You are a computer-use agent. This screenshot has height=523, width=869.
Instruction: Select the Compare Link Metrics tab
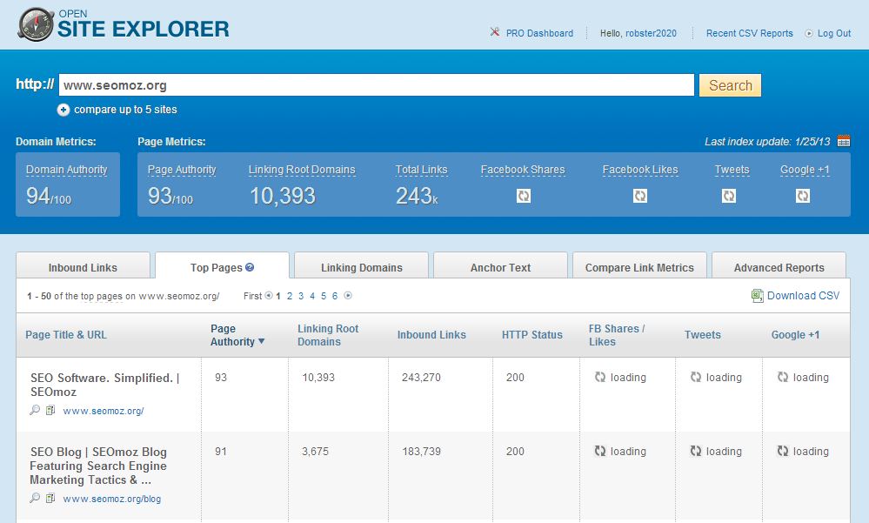639,267
